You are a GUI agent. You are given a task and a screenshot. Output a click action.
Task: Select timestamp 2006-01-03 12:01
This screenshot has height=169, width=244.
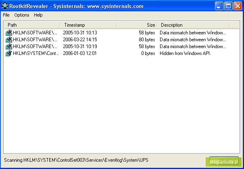[x=80, y=53]
